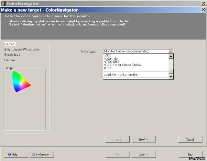Click Next in main ColorNavigator window
The image size is (207, 161).
pos(144,154)
